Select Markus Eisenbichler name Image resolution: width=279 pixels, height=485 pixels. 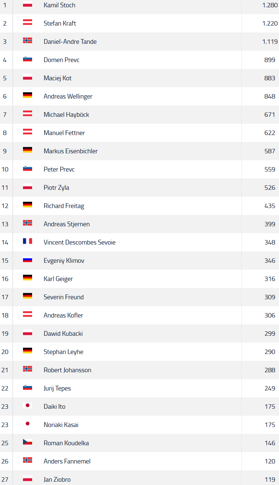click(x=71, y=151)
